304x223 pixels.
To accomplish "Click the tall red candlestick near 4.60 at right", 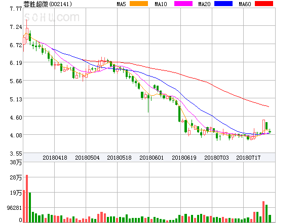I will click(263, 126).
